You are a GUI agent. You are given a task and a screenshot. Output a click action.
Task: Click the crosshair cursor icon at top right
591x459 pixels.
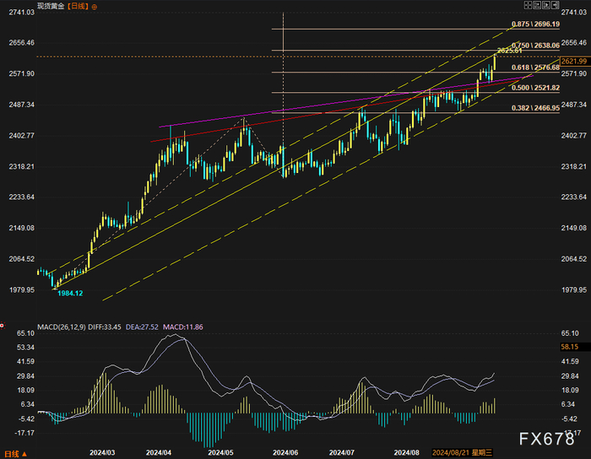tap(528, 5)
